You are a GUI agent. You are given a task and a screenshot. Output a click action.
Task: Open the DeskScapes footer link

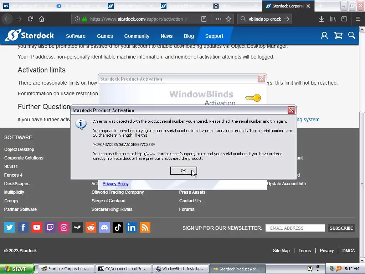(x=17, y=184)
